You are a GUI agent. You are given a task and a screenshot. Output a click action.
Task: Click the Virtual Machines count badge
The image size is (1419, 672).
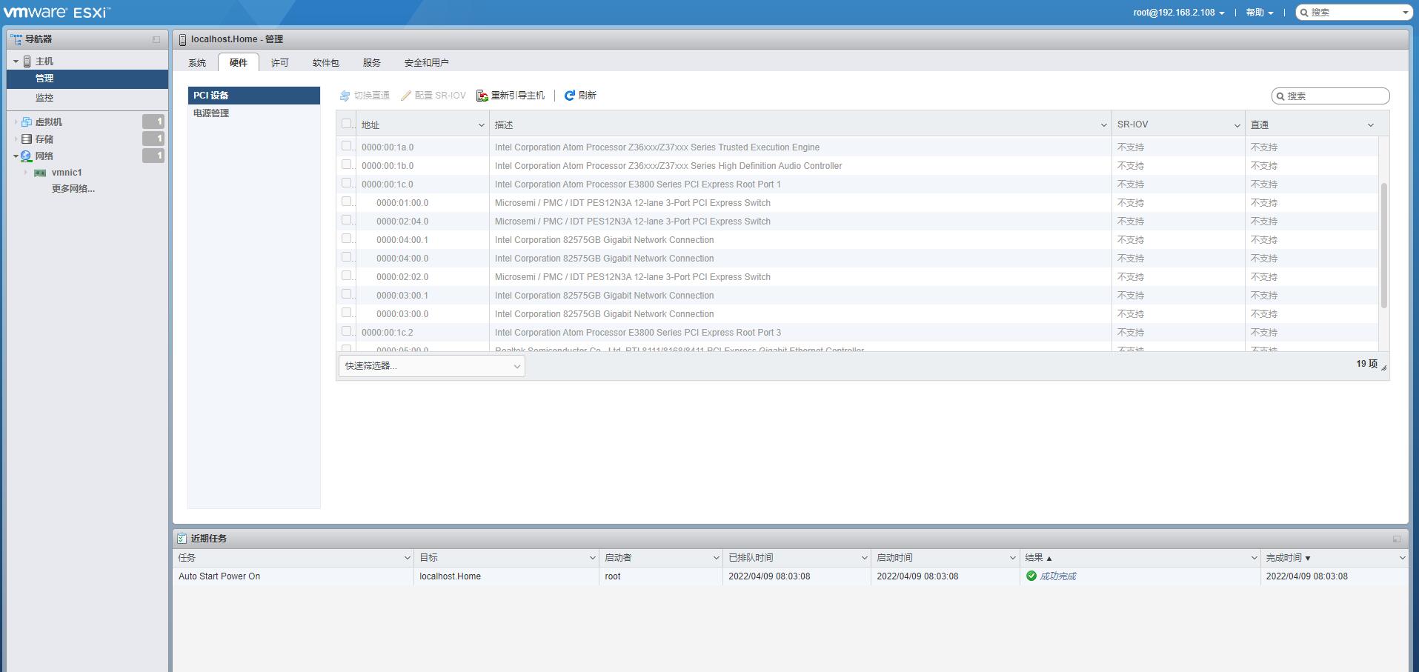pyautogui.click(x=153, y=122)
